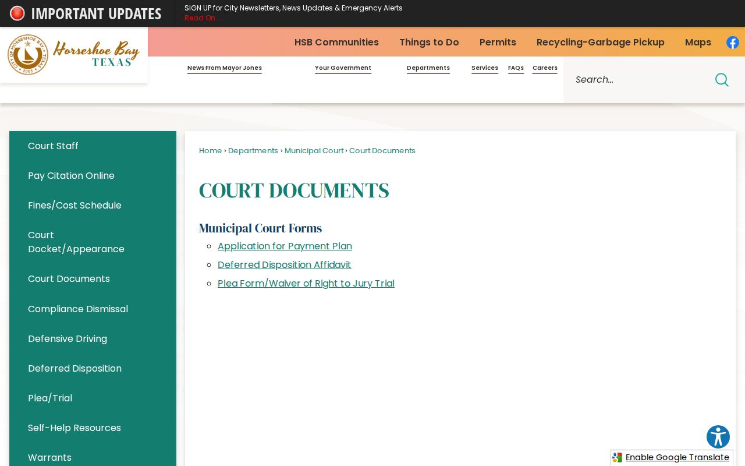The height and width of the screenshot is (466, 745).
Task: Open the Maps menu
Action: [698, 42]
